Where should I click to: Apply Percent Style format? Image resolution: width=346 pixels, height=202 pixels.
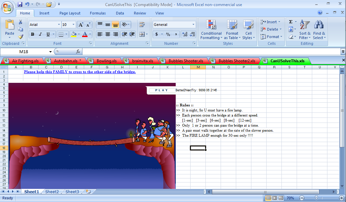[168, 34]
